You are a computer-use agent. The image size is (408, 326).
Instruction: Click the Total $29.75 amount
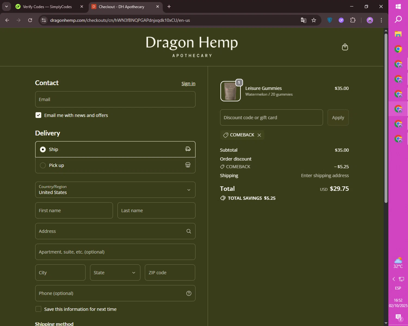(339, 189)
